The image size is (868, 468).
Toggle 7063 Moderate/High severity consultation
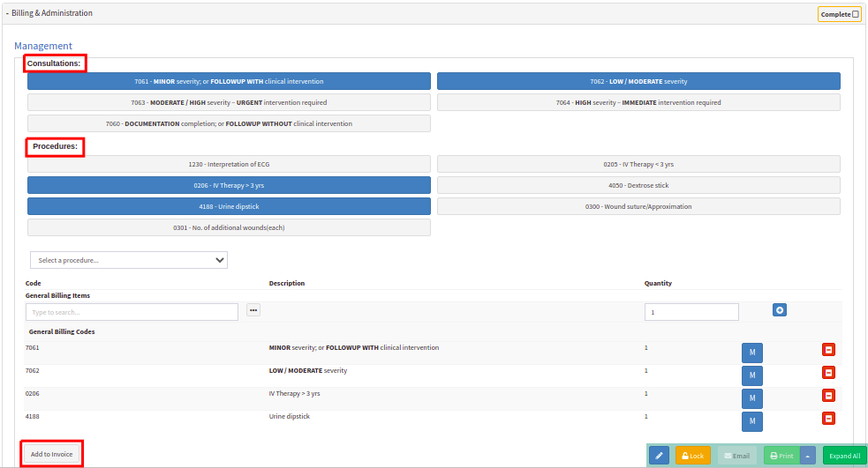(229, 102)
